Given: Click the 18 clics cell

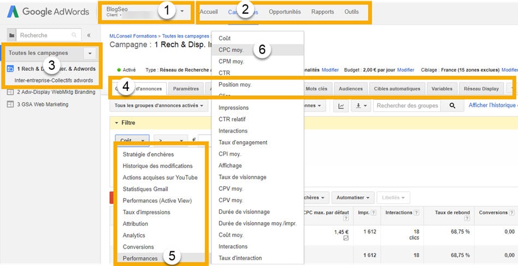Looking at the screenshot, I should 413,235.
